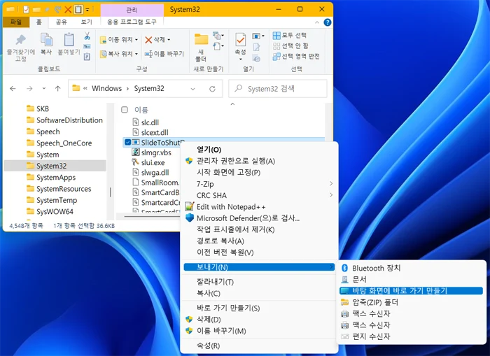Click the 압축(ZIP) 폴더 send-to entry
Viewport: 490px width, 356px height.
pos(412,302)
